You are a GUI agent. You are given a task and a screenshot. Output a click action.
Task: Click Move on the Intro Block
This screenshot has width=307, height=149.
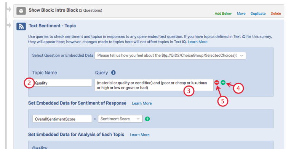241,13
